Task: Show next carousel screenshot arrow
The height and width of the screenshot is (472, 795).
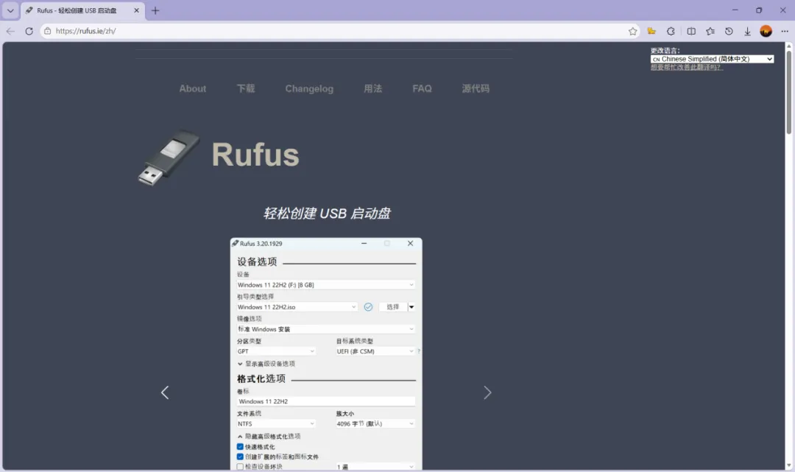Action: click(487, 392)
